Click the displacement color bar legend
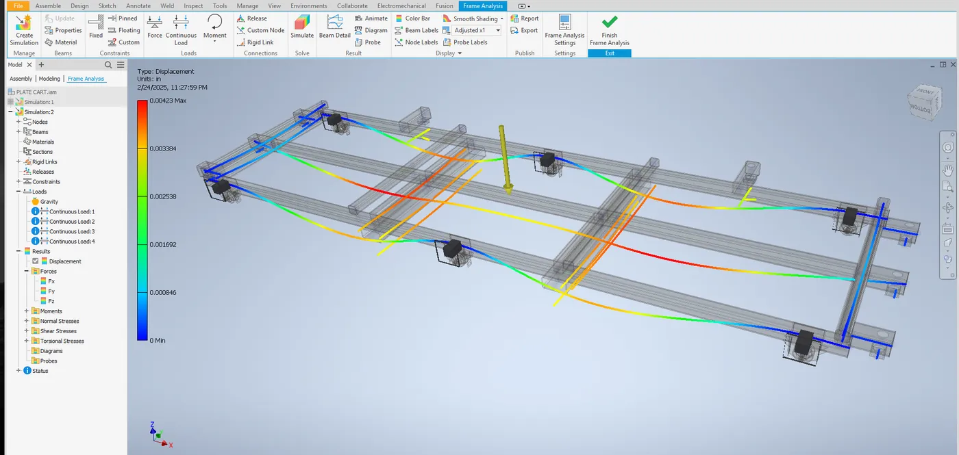Image resolution: width=959 pixels, height=455 pixels. click(x=142, y=220)
